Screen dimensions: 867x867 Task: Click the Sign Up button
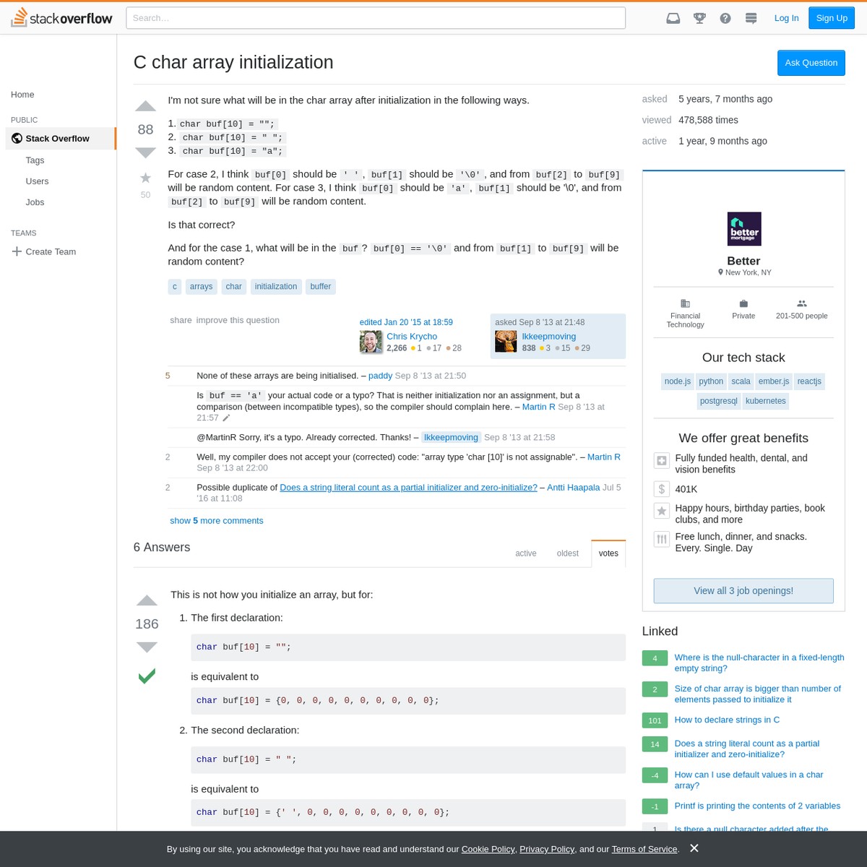coord(832,18)
